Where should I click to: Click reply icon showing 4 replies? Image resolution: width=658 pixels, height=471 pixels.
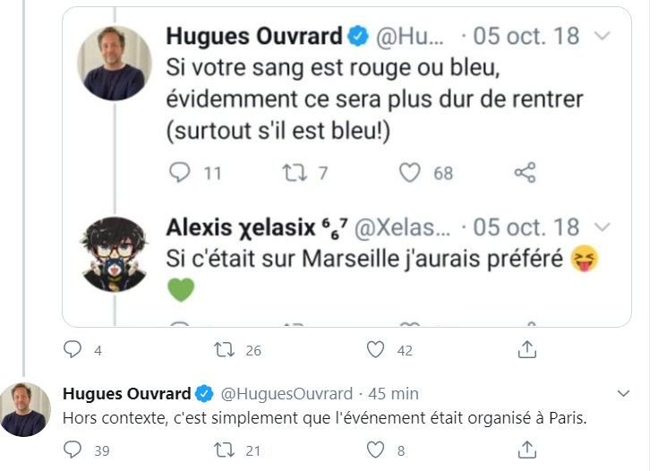73,350
